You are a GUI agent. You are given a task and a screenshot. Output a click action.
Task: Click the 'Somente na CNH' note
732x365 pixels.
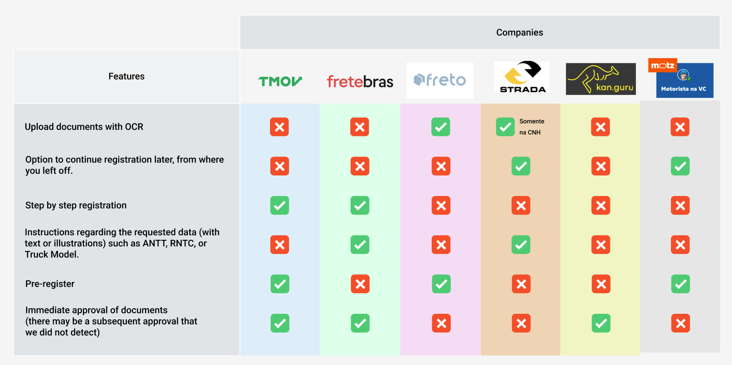[x=532, y=127]
